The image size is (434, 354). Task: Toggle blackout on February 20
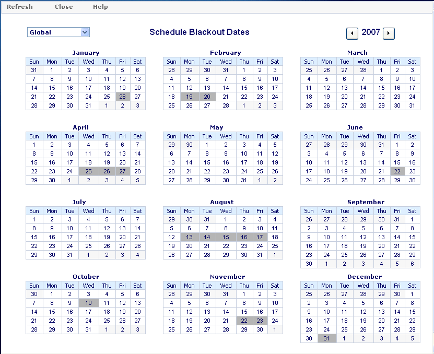click(x=207, y=97)
